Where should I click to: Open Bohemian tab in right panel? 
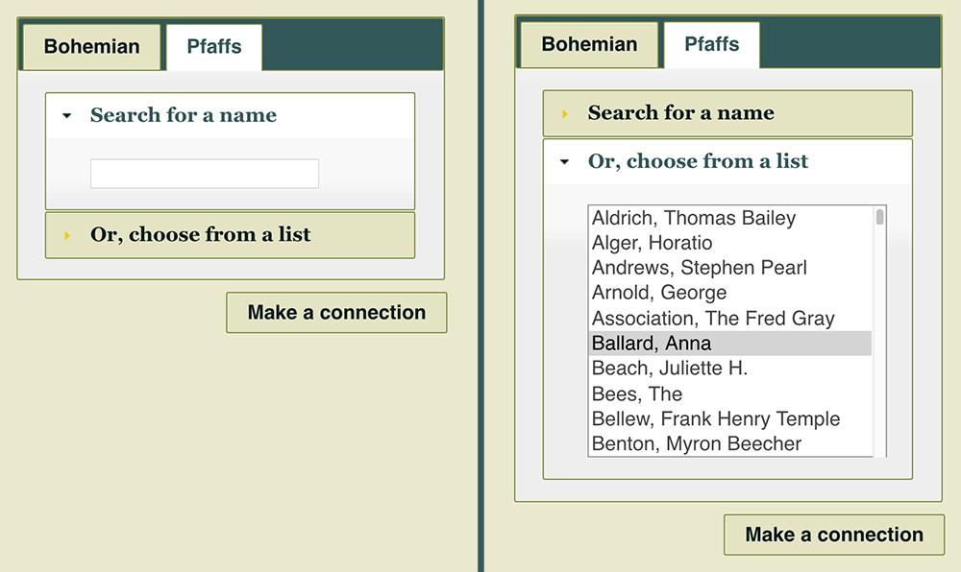coord(589,45)
